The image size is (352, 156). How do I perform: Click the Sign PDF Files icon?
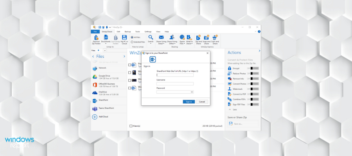[x=230, y=104]
